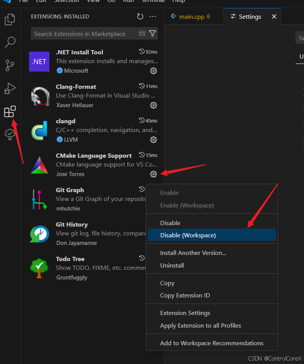
Task: Click publisher name Gruntfuggly
Action: (72, 277)
